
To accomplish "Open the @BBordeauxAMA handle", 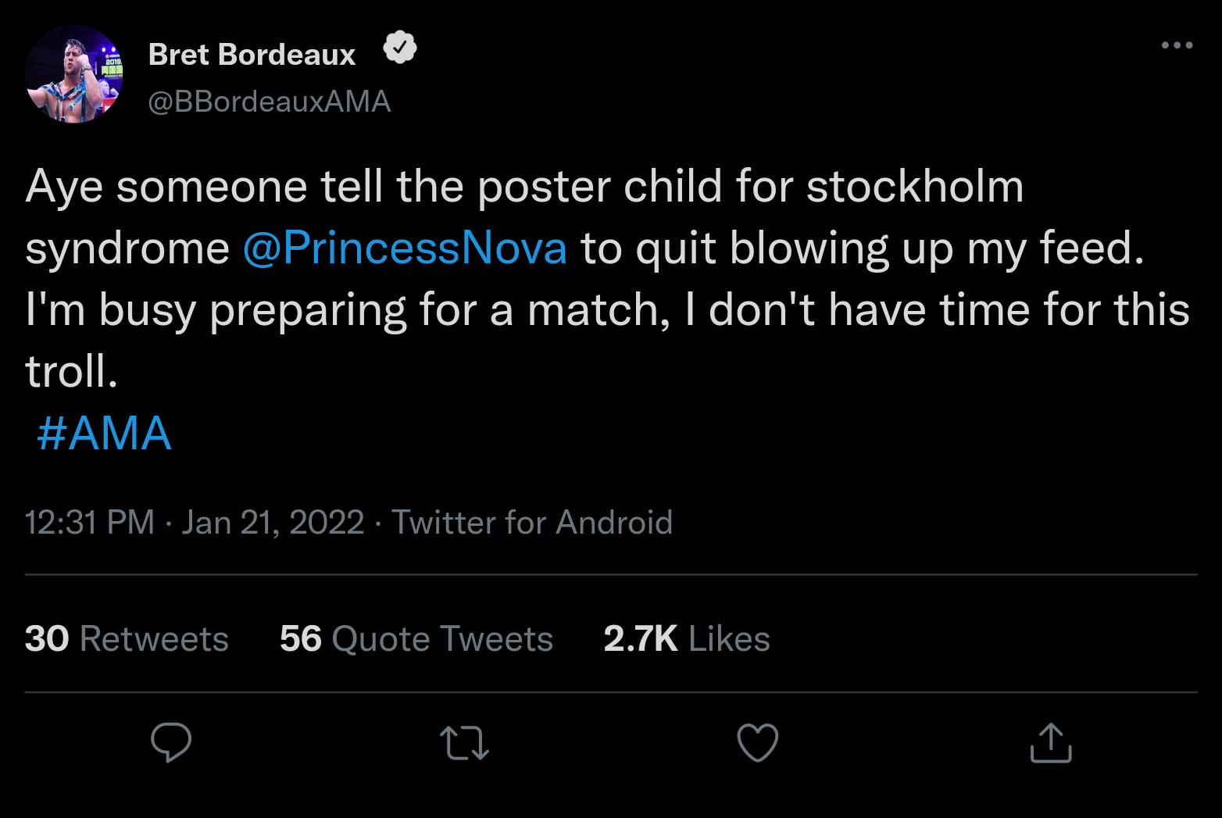I will (x=270, y=102).
